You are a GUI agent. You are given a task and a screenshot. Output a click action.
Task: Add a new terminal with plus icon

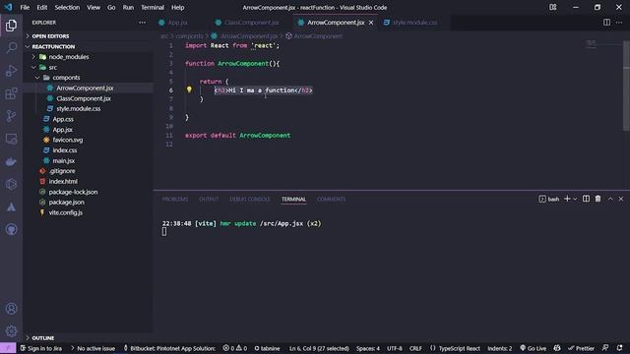(567, 199)
